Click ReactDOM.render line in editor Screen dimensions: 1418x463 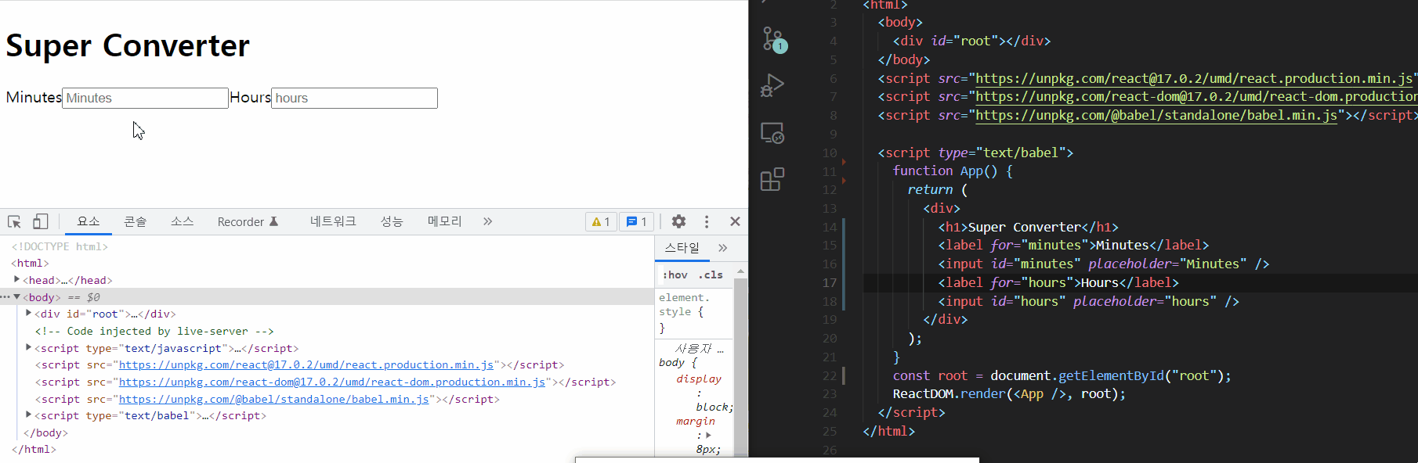pyautogui.click(x=1009, y=394)
